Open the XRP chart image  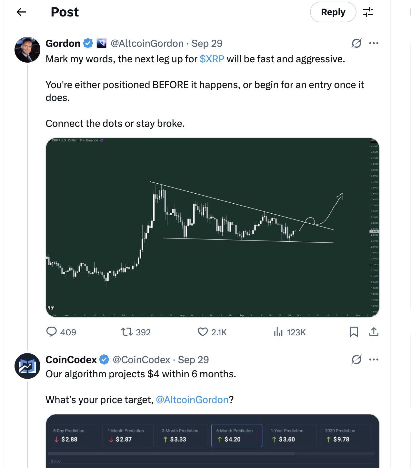[213, 228]
